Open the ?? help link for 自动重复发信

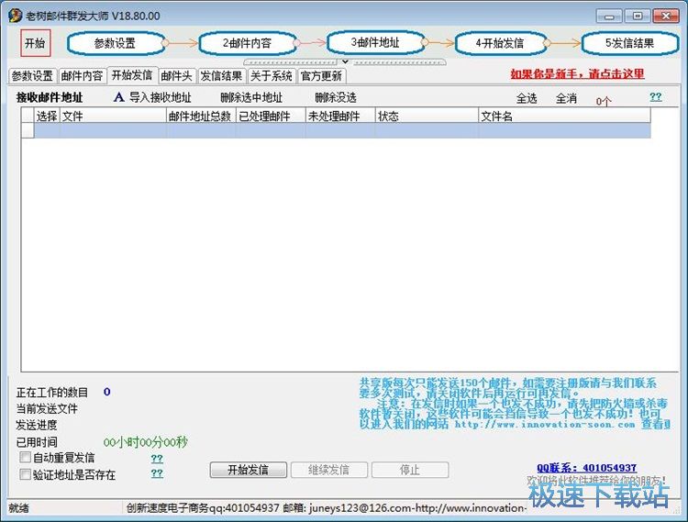[157, 459]
